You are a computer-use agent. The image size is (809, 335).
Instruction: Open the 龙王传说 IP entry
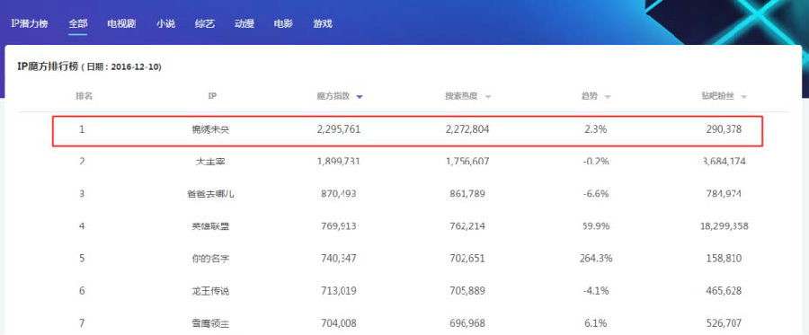(x=210, y=291)
